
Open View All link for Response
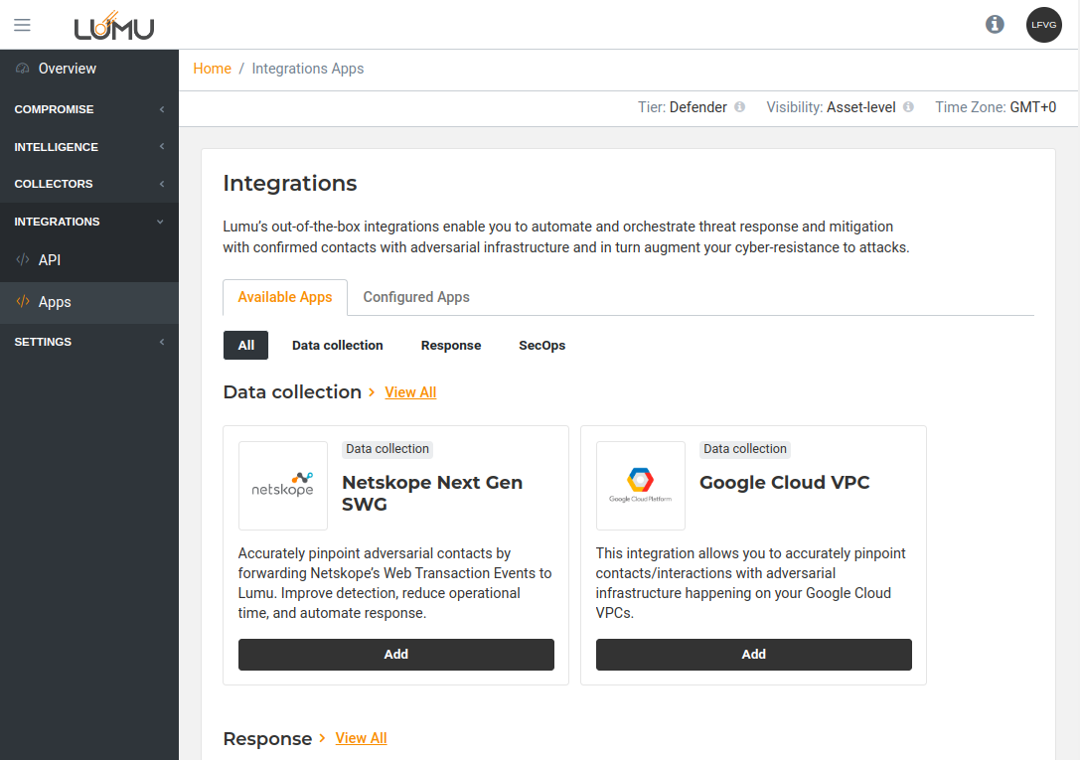361,738
